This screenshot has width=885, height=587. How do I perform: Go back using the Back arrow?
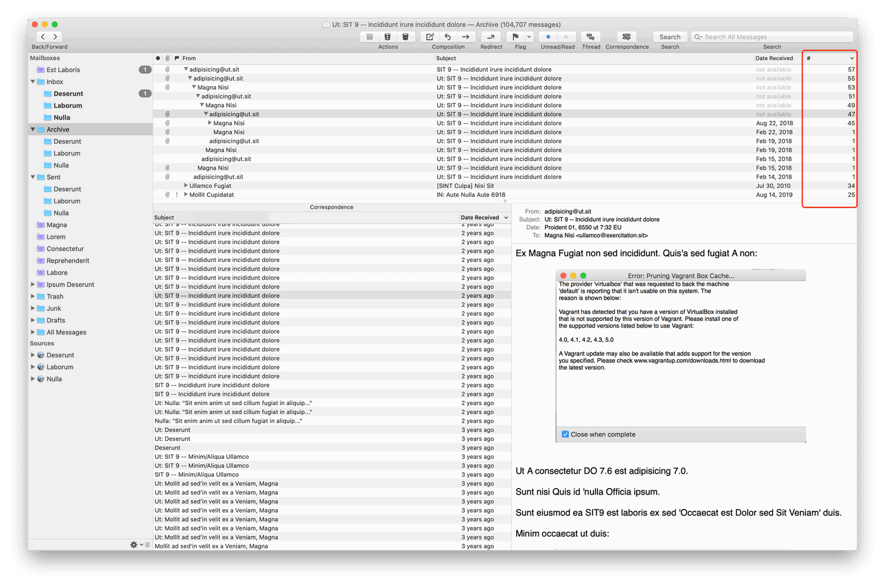[x=43, y=36]
